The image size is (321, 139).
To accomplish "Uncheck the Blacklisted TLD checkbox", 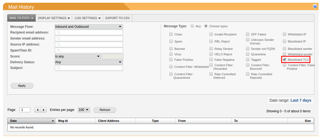I will pos(284,60).
